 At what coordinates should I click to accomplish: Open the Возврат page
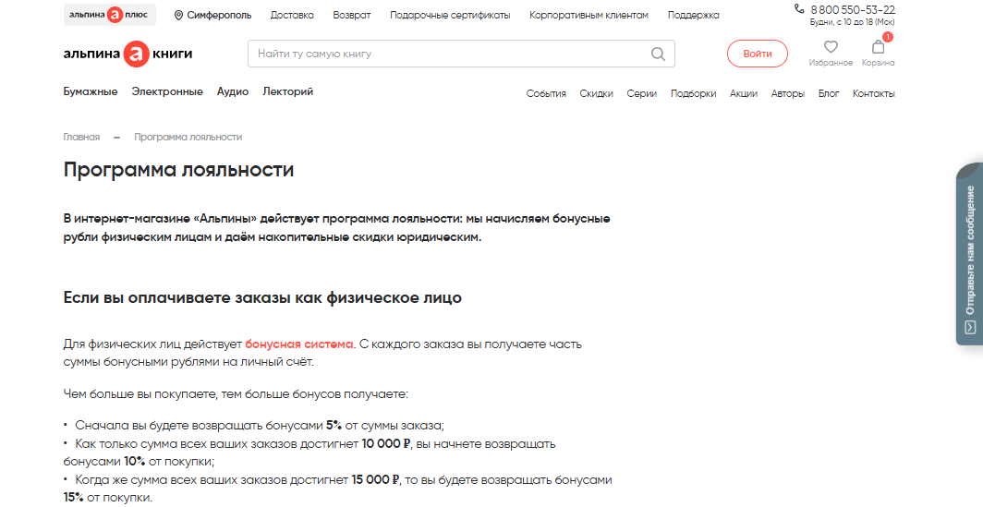[352, 15]
